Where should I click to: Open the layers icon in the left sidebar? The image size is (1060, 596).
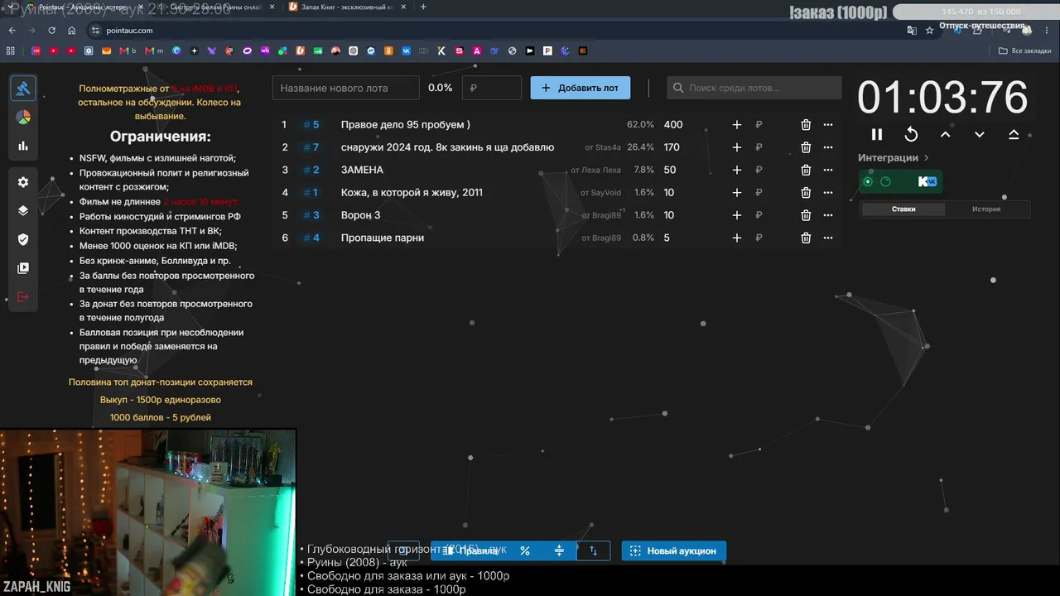tap(23, 210)
